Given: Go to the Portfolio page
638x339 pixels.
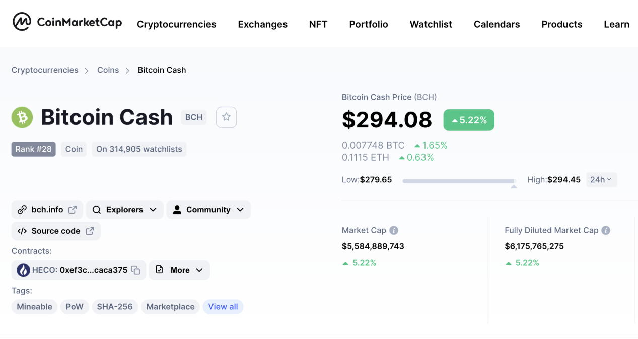Looking at the screenshot, I should click(x=369, y=24).
